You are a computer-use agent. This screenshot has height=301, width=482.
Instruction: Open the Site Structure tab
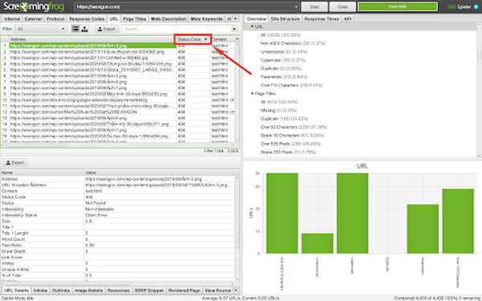[x=285, y=18]
